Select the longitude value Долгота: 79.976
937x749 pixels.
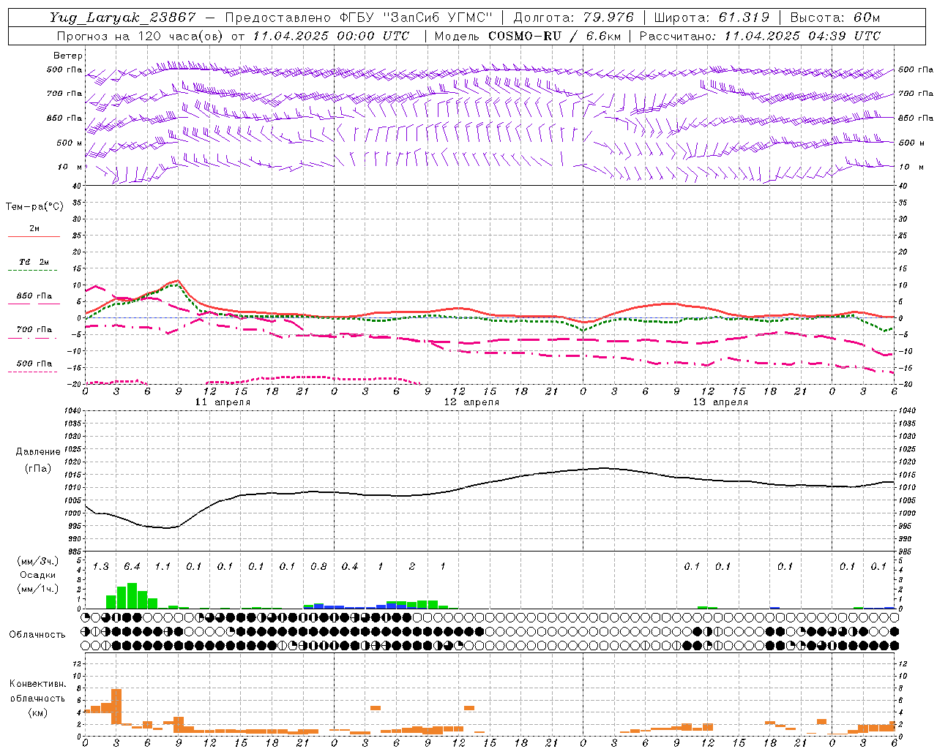[x=572, y=18]
